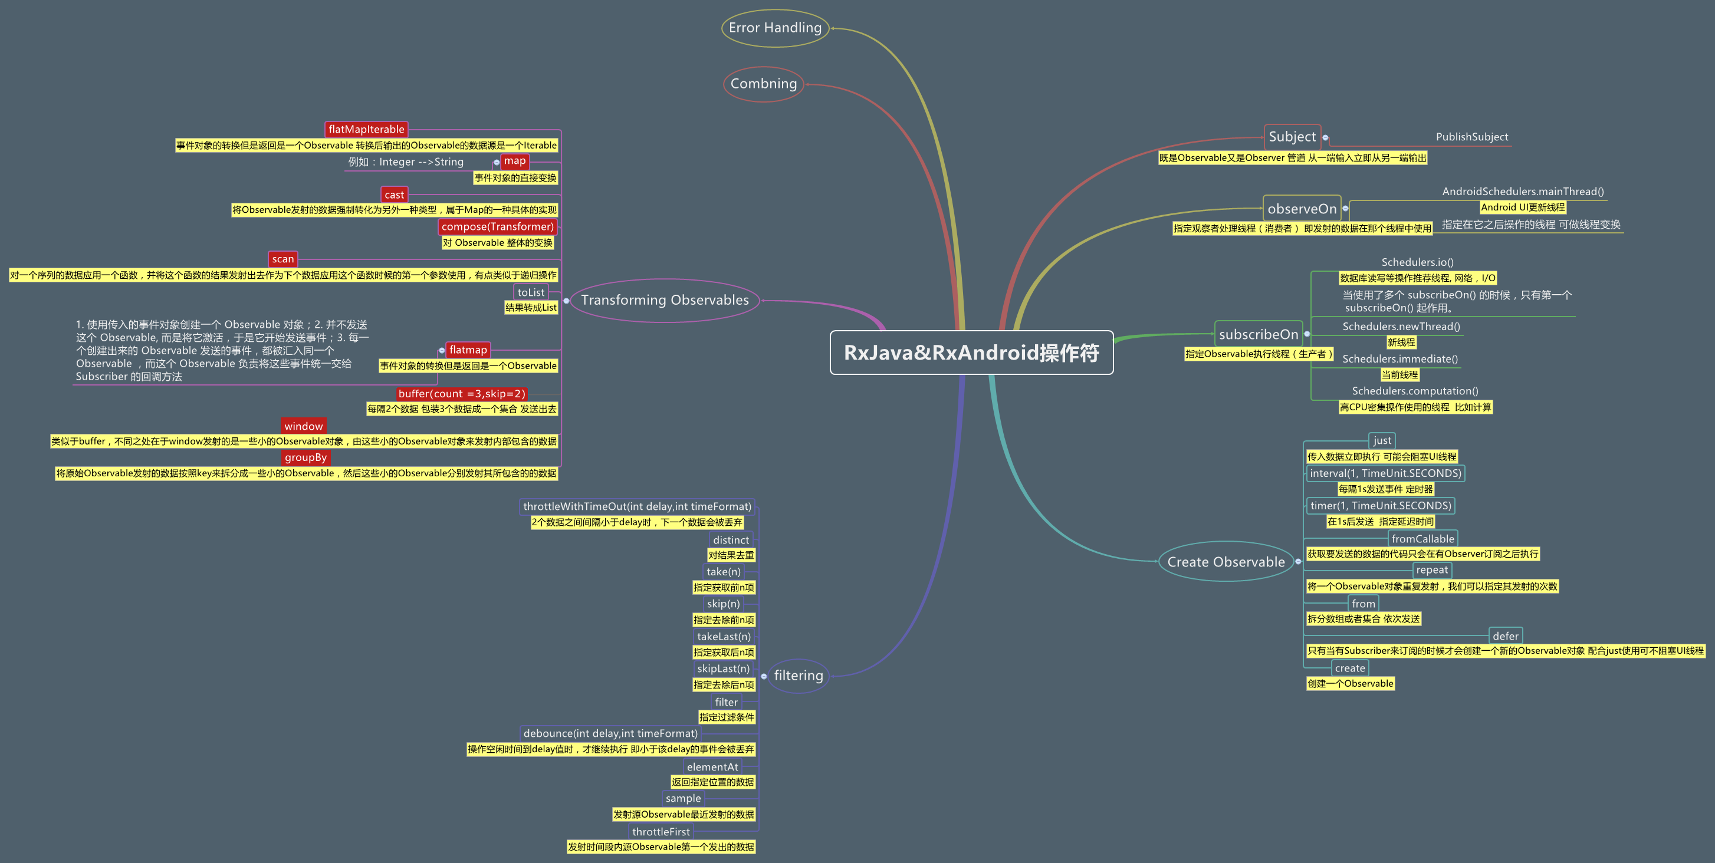Collapse the observeOn branch toggle dot
This screenshot has width=1715, height=863.
1345,209
